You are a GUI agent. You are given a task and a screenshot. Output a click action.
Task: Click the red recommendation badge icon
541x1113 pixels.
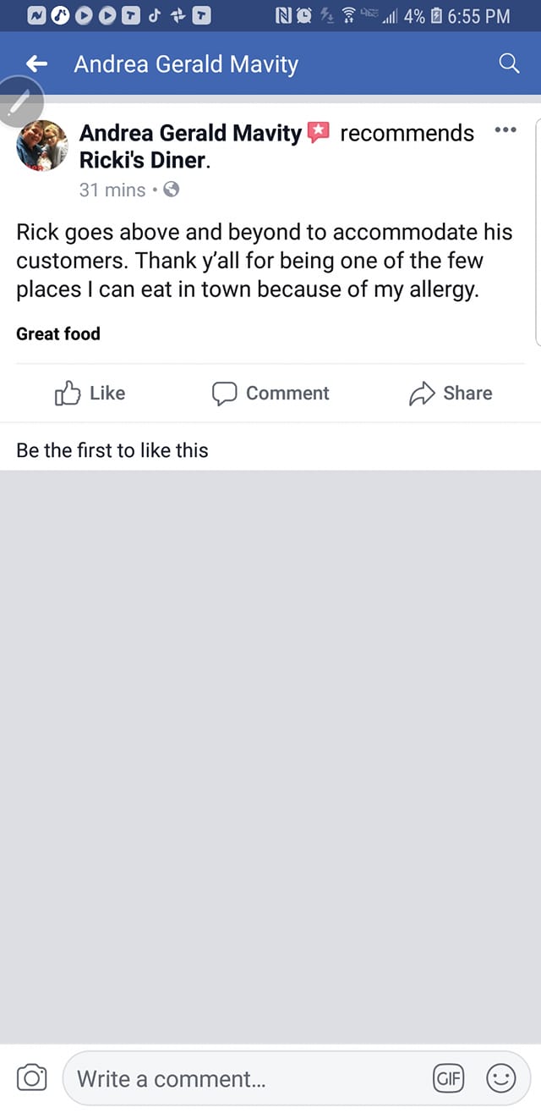[x=320, y=130]
